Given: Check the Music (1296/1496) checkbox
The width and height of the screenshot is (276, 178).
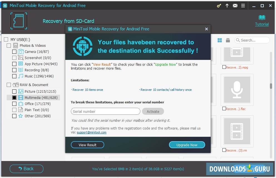Looking at the screenshot, I should [x=14, y=76].
